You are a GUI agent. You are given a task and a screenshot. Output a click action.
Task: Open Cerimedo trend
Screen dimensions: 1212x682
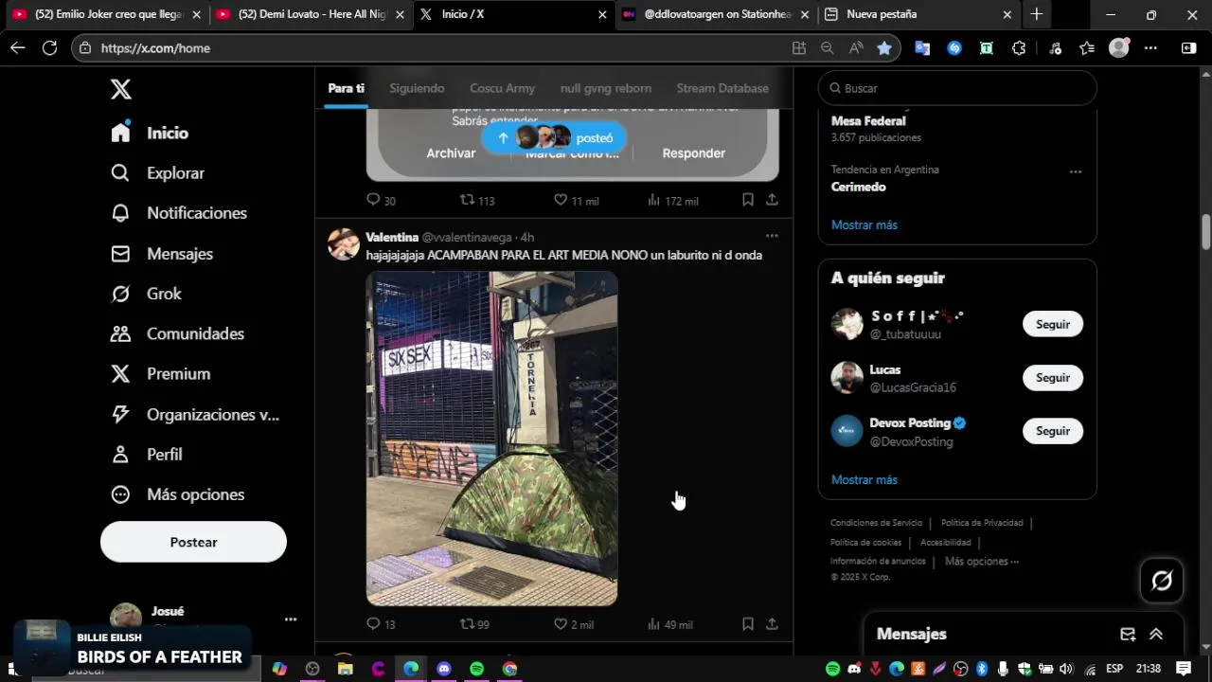859,187
